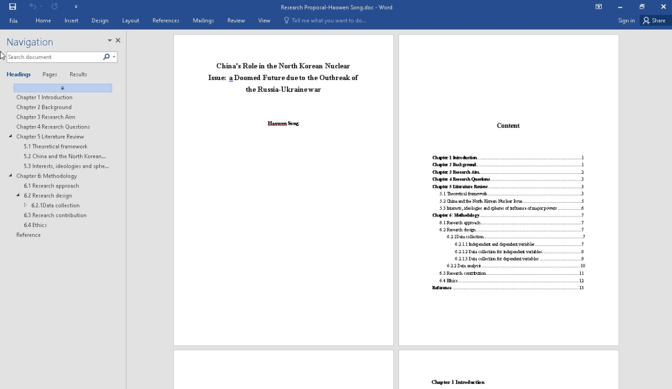
Task: Go to Chapter 1 Introduction heading
Action: 45,97
